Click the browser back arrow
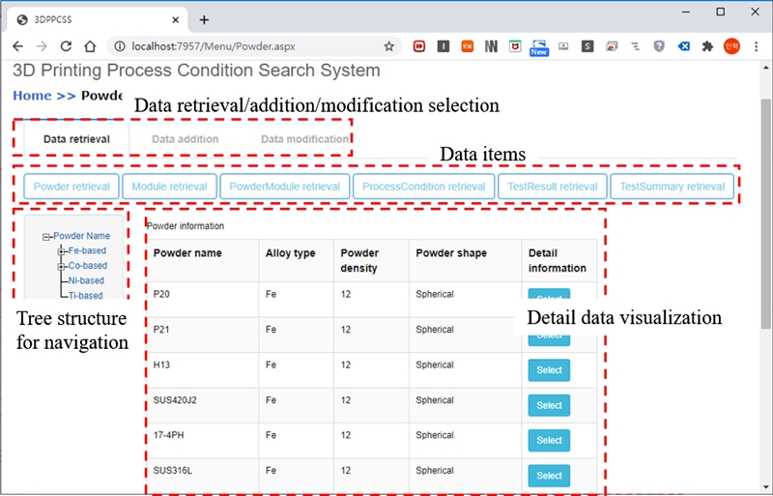 17,45
